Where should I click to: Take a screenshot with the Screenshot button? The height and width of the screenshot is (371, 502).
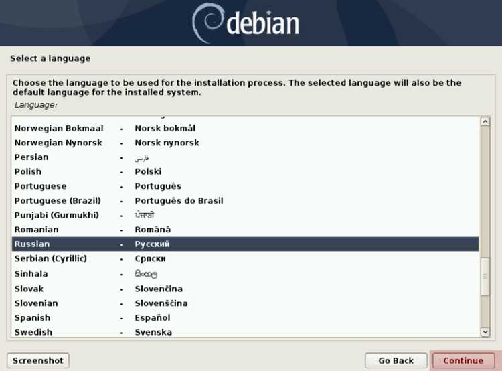pyautogui.click(x=37, y=360)
